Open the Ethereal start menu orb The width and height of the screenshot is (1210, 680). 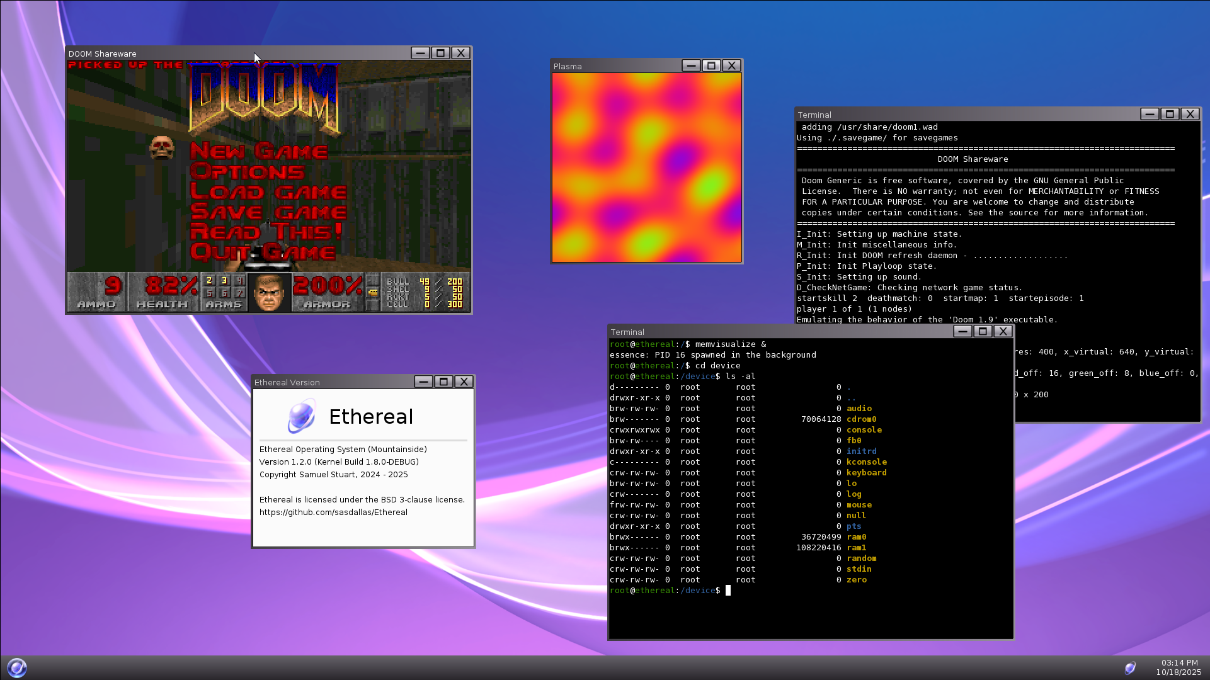tap(17, 667)
